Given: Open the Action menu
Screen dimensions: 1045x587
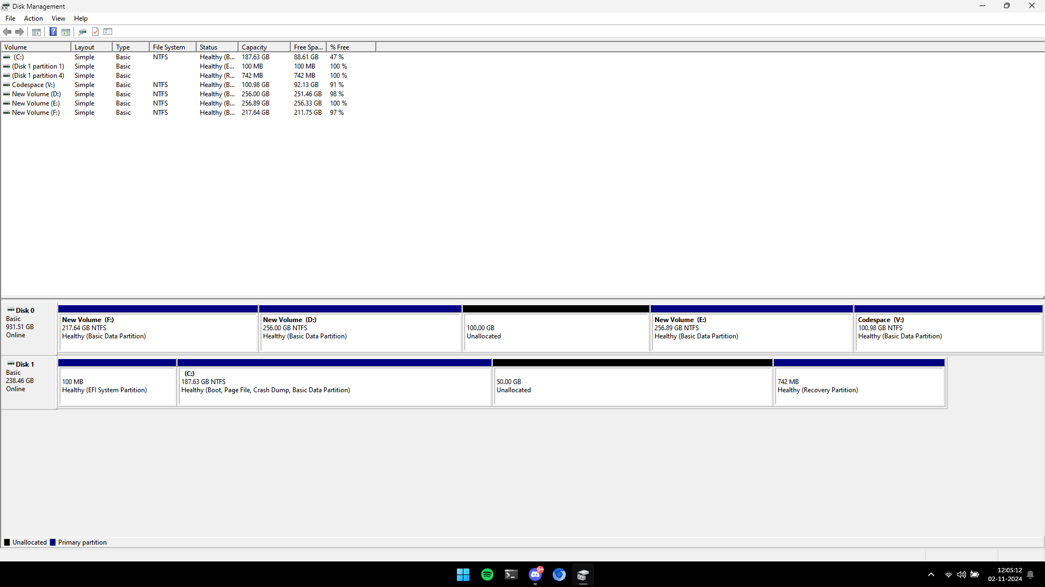Looking at the screenshot, I should pyautogui.click(x=33, y=18).
